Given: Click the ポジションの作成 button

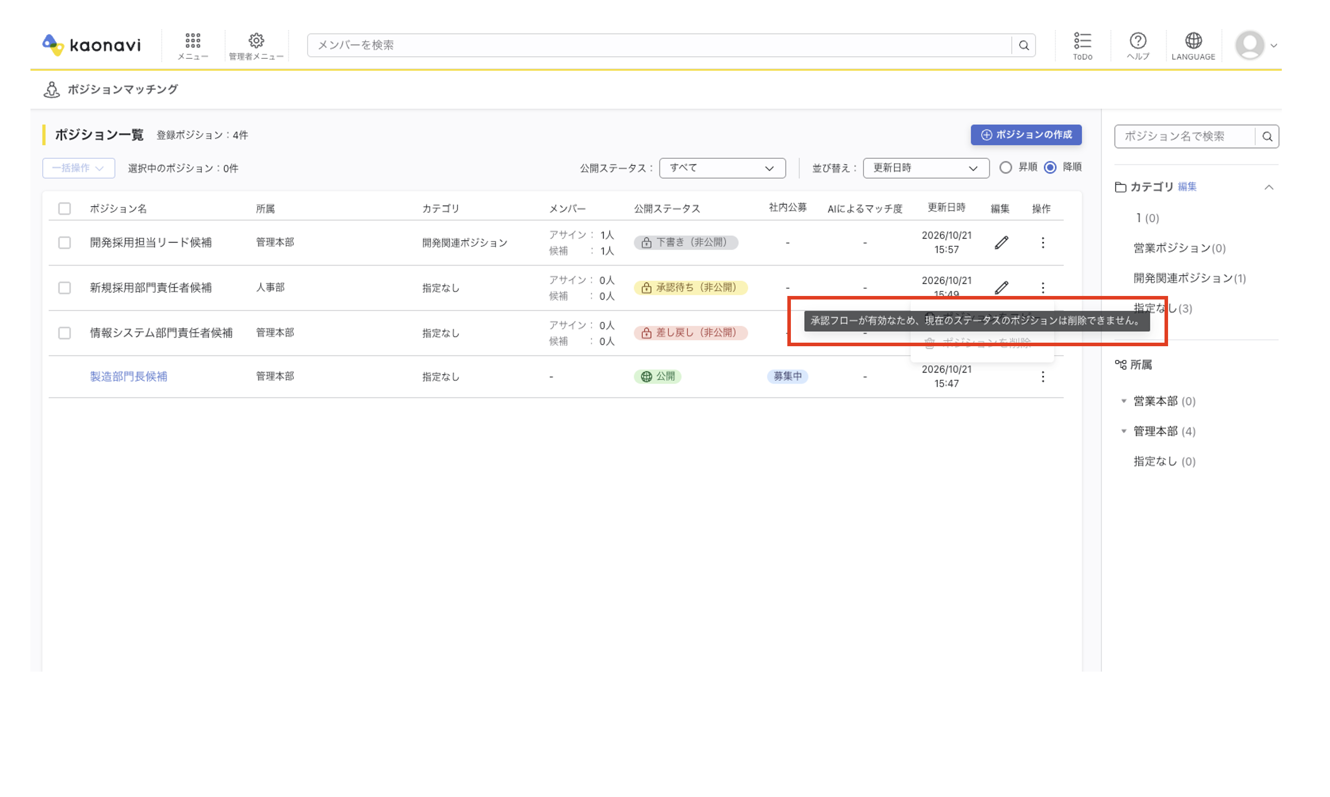Looking at the screenshot, I should [x=1025, y=134].
